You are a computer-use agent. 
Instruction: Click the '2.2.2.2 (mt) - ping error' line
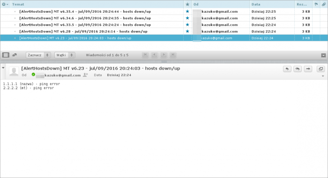tap(29, 88)
